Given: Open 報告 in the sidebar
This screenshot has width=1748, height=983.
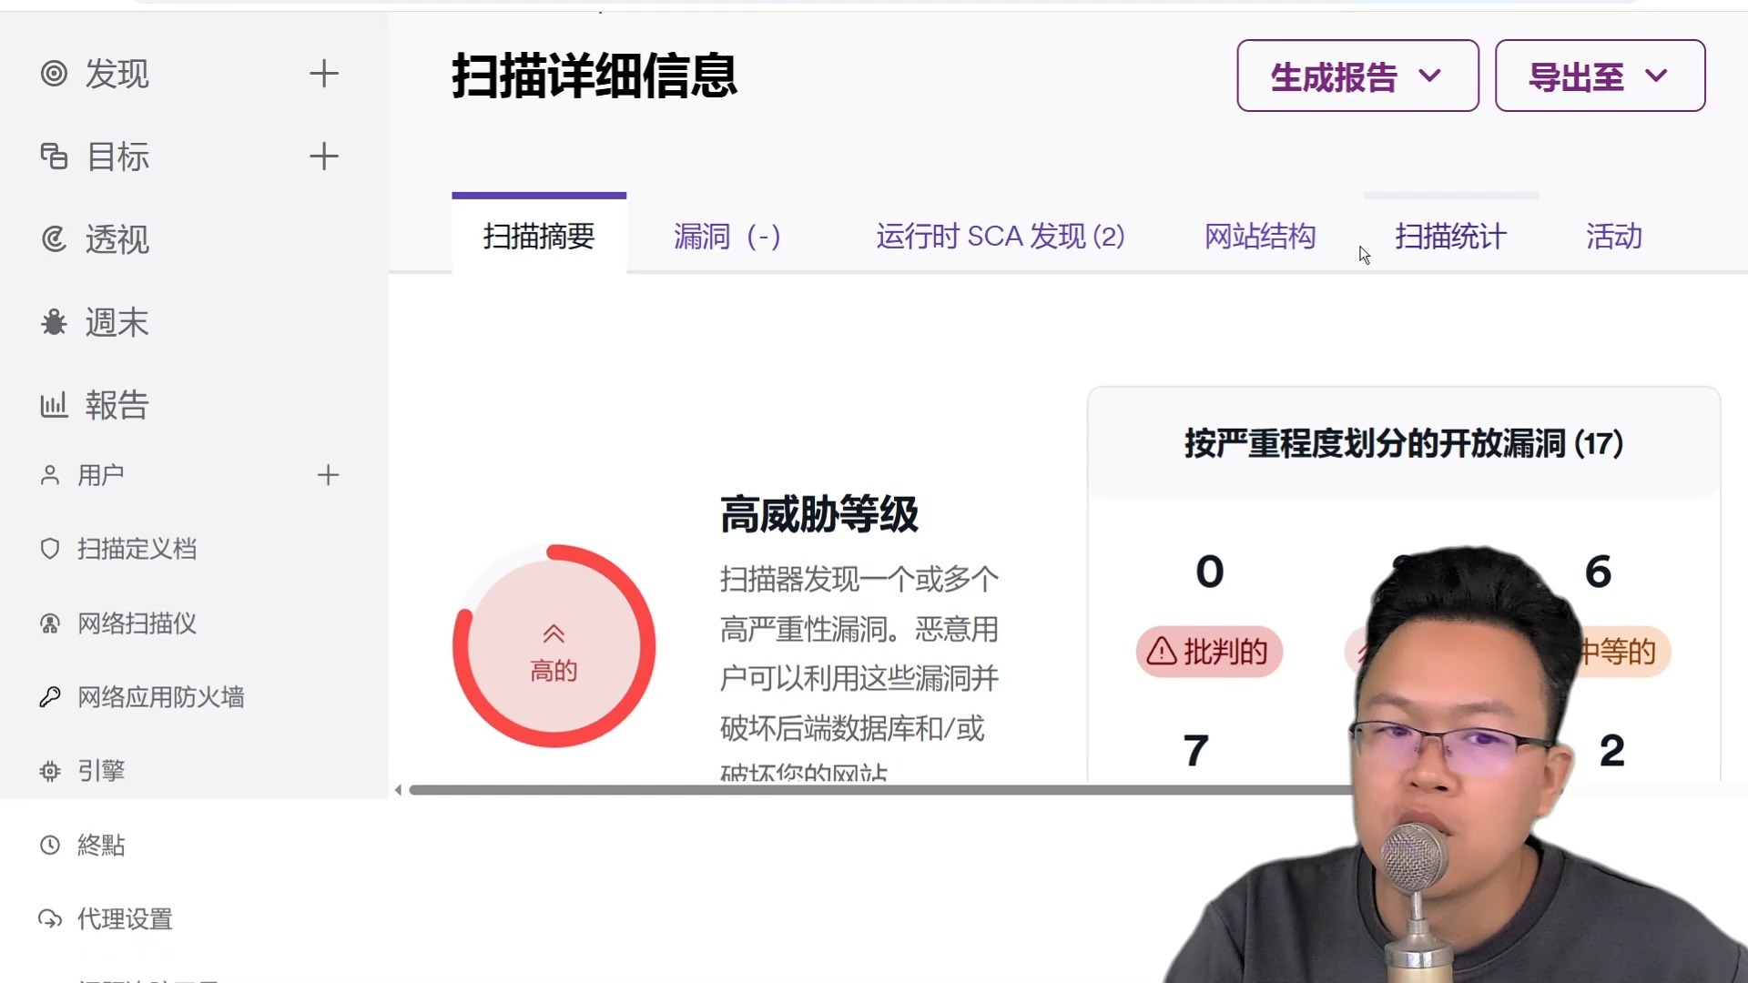Looking at the screenshot, I should coord(117,405).
